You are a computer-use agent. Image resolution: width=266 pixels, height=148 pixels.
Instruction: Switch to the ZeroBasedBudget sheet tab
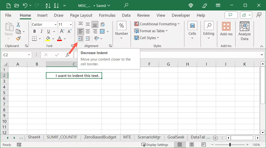click(100, 137)
